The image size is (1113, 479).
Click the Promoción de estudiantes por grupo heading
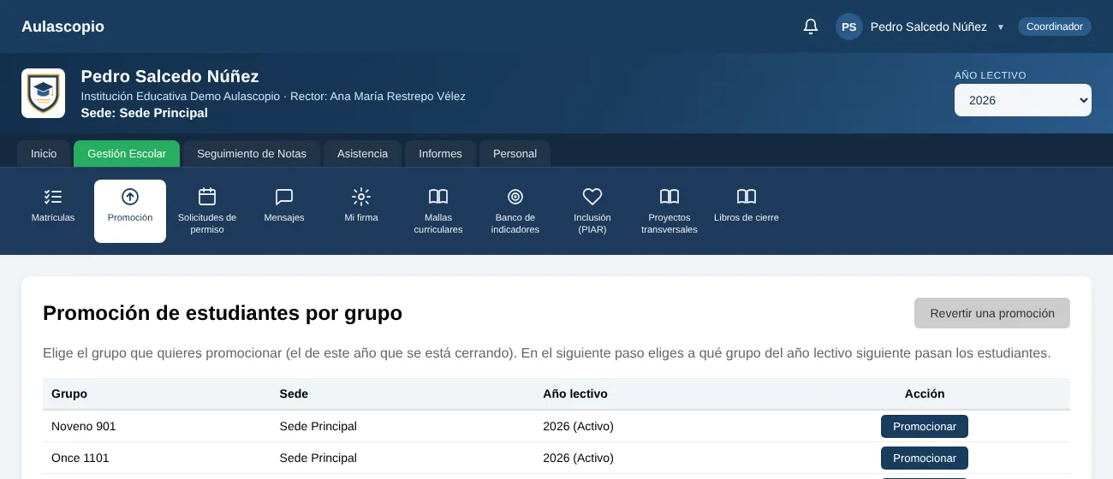coord(223,313)
